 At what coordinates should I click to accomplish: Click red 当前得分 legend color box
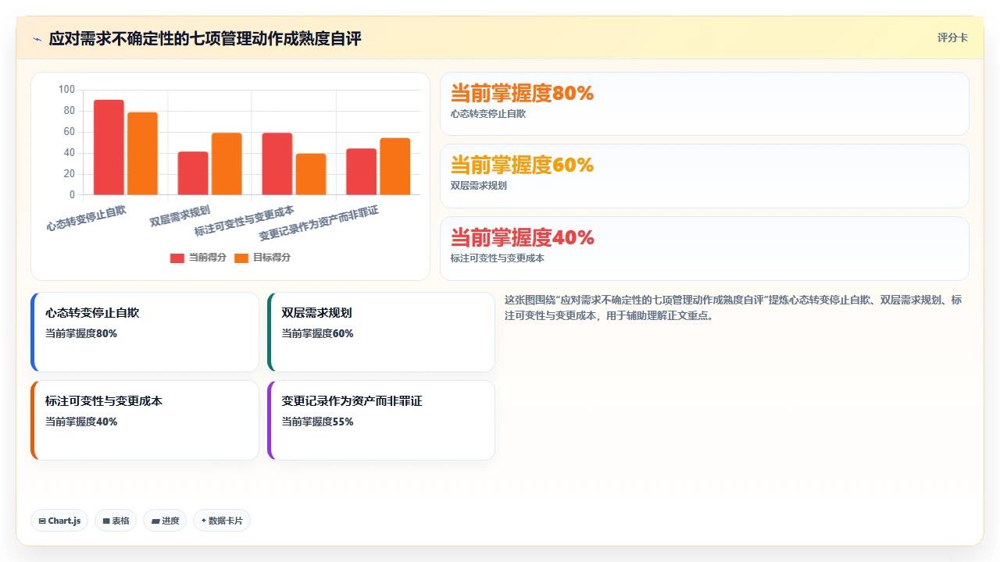pos(177,258)
